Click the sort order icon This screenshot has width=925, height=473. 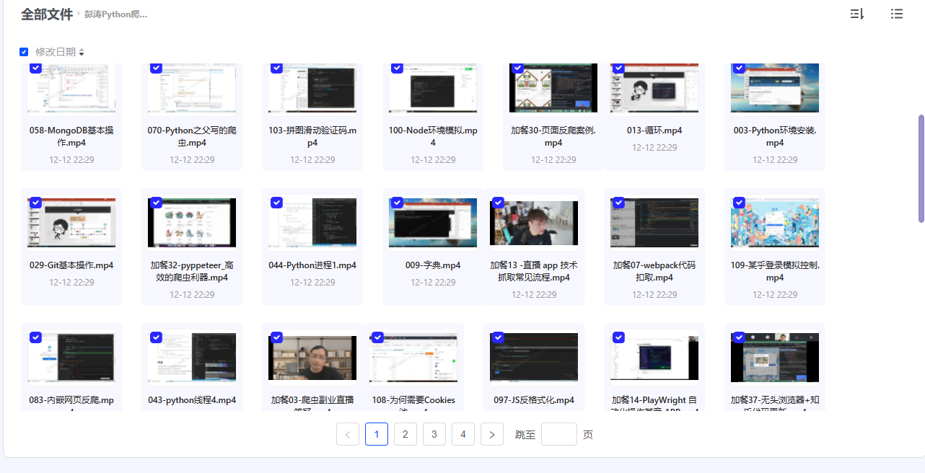pos(856,14)
